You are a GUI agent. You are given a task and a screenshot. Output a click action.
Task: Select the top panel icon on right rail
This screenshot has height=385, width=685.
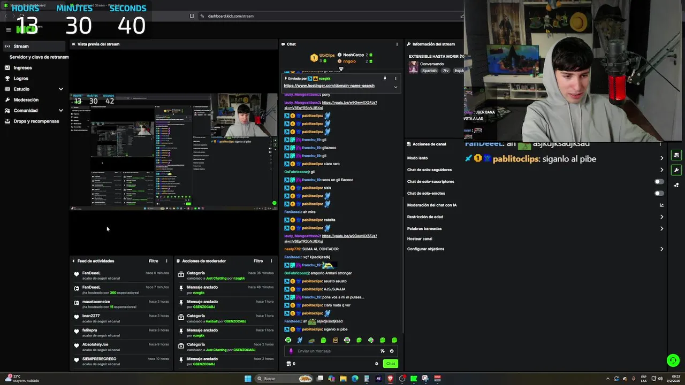tap(676, 155)
